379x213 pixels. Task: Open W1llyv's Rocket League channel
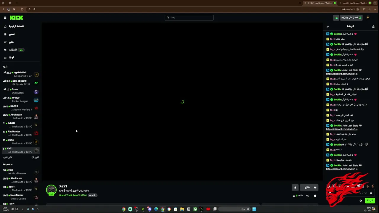tap(21, 99)
